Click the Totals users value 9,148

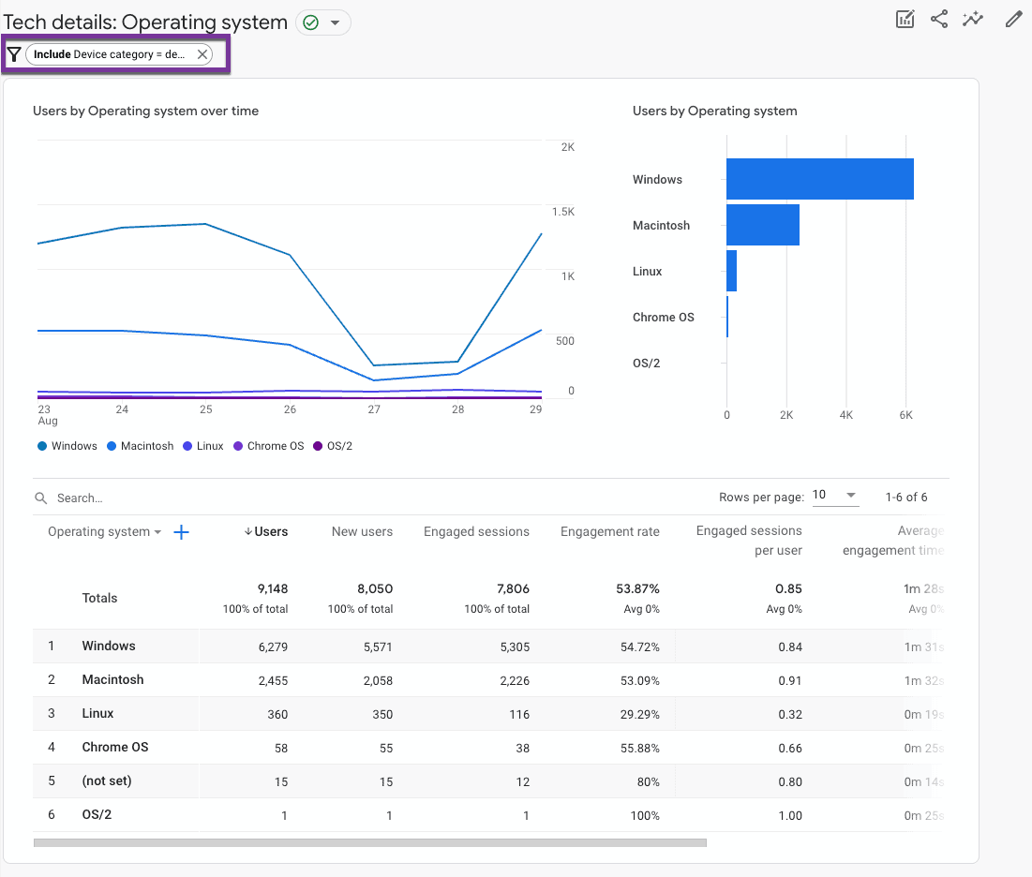273,588
